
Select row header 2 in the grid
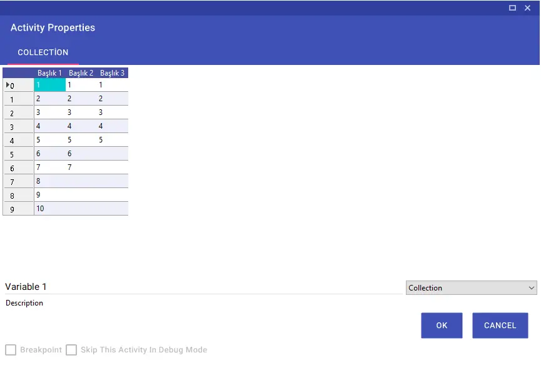(19, 112)
